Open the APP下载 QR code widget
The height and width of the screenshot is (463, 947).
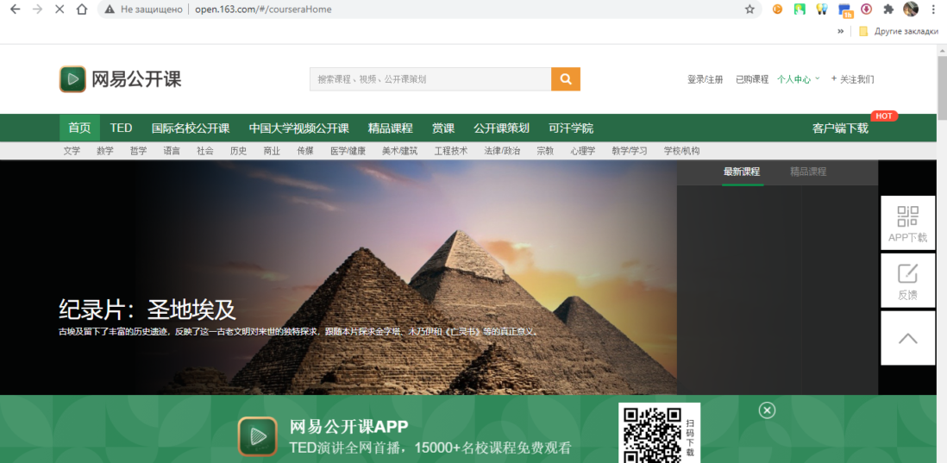[x=907, y=222]
